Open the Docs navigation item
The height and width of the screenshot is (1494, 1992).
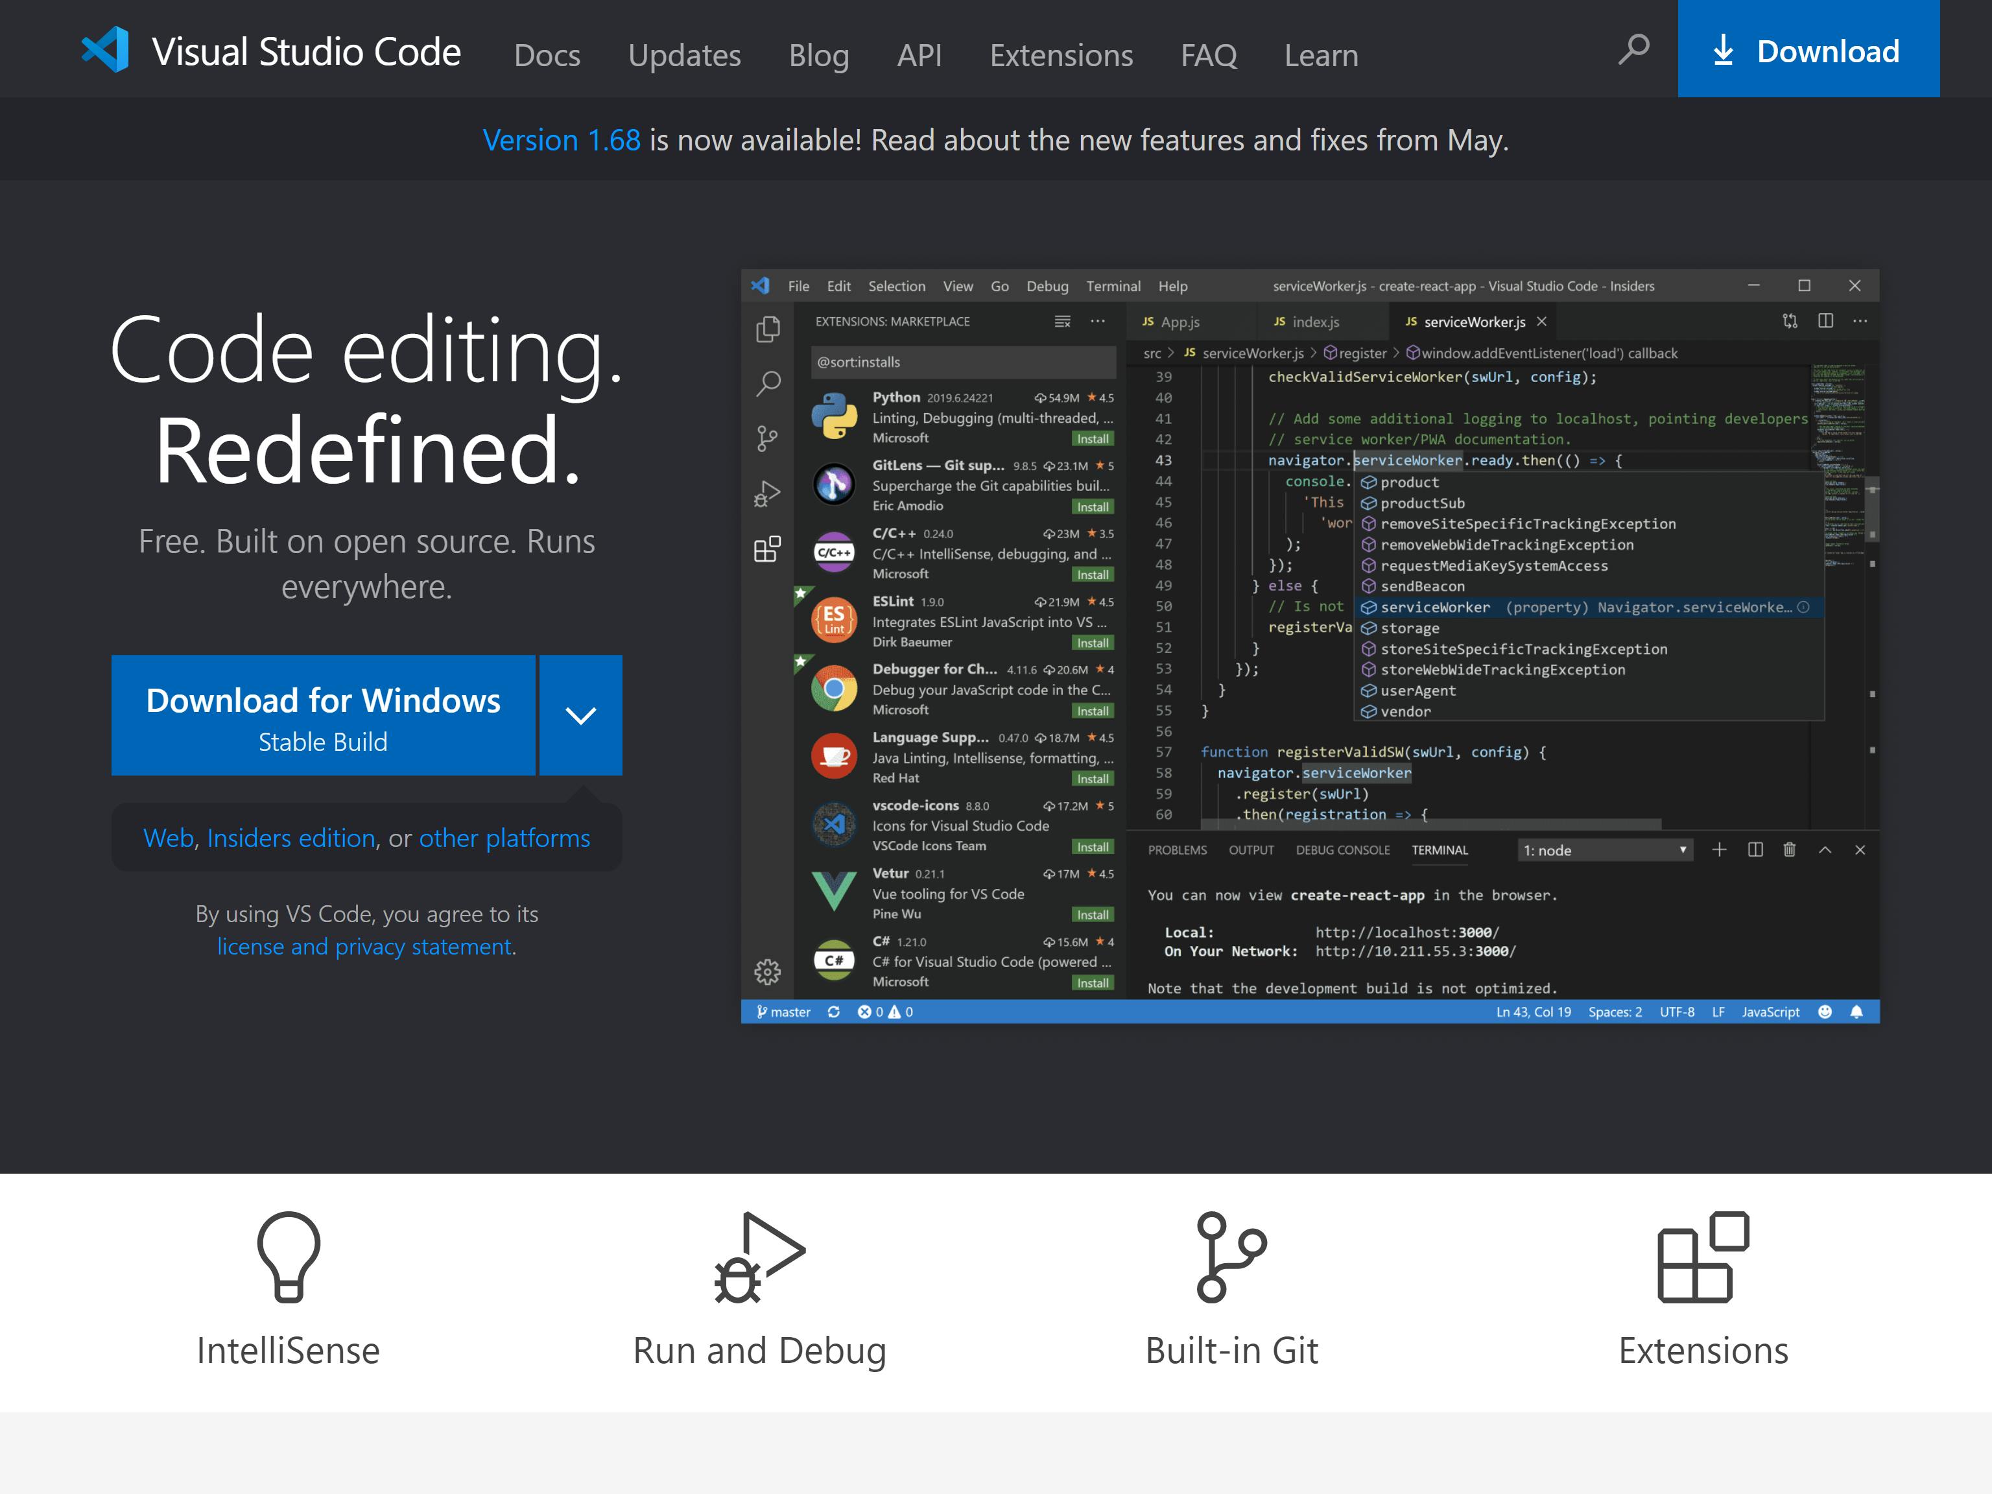point(547,56)
